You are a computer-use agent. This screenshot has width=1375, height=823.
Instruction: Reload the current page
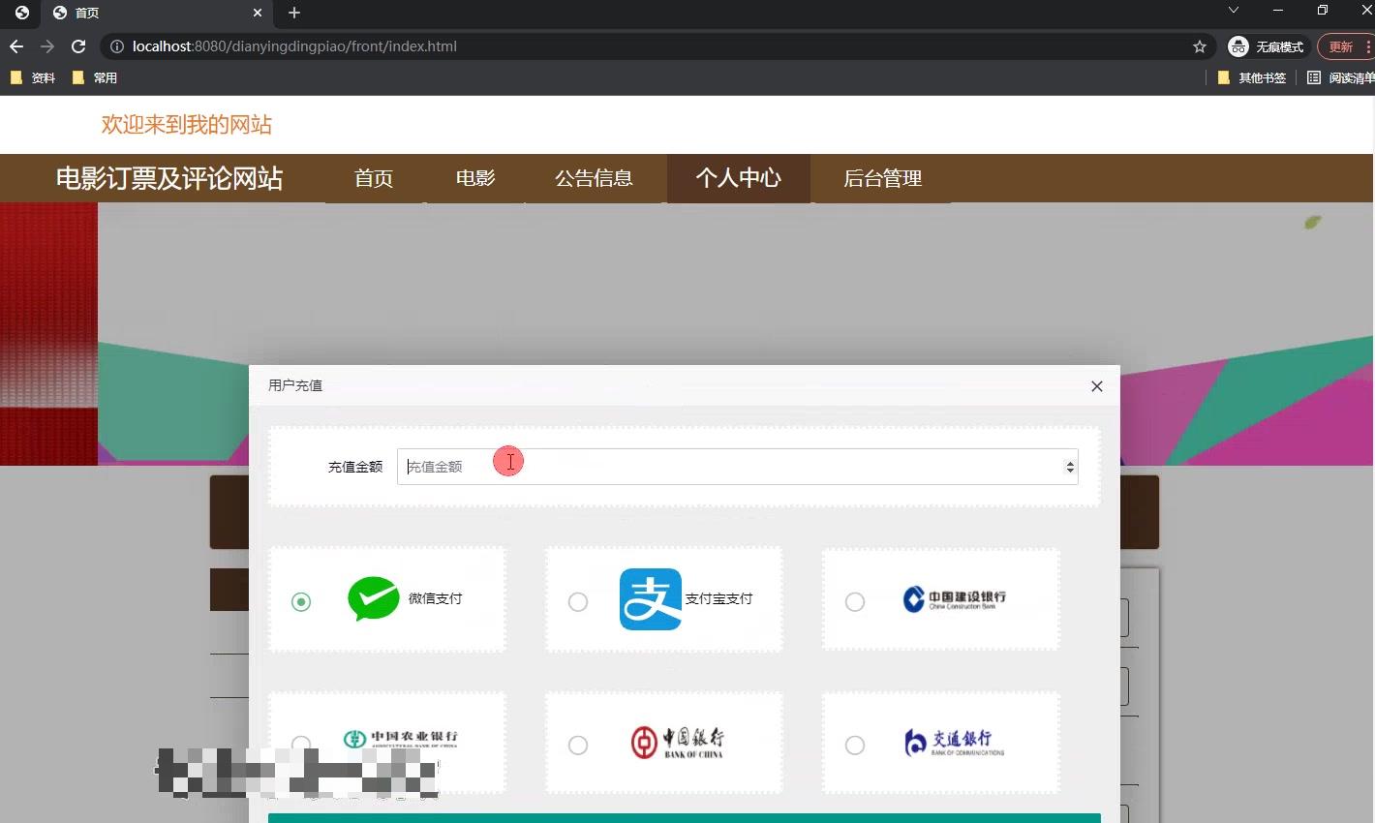(78, 46)
